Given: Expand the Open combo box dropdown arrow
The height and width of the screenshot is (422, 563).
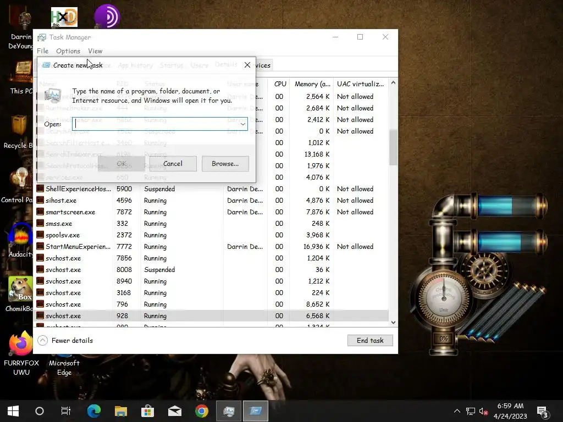Looking at the screenshot, I should [242, 124].
